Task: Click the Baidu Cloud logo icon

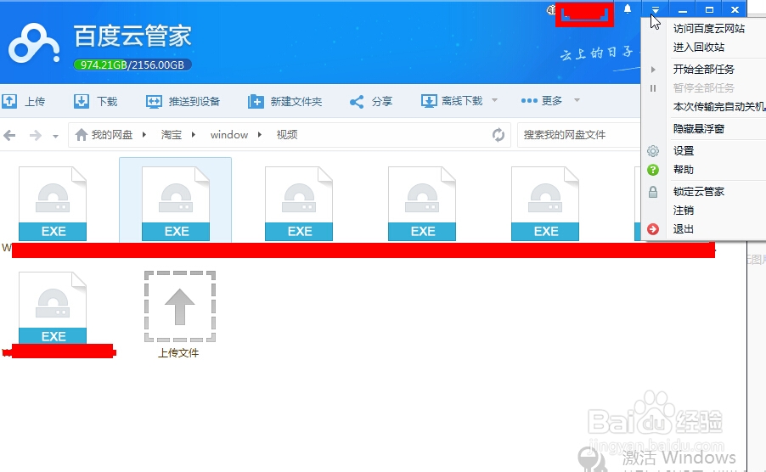Action: pos(34,43)
